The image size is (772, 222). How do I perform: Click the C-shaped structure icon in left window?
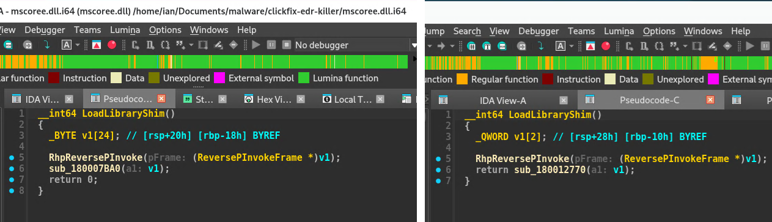pos(136,45)
